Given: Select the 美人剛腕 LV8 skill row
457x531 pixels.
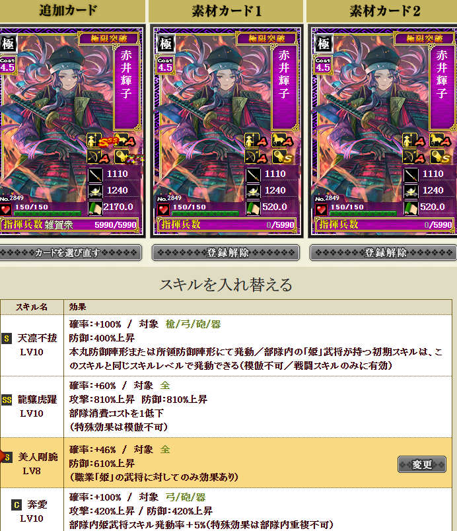Looking at the screenshot, I should point(226,463).
